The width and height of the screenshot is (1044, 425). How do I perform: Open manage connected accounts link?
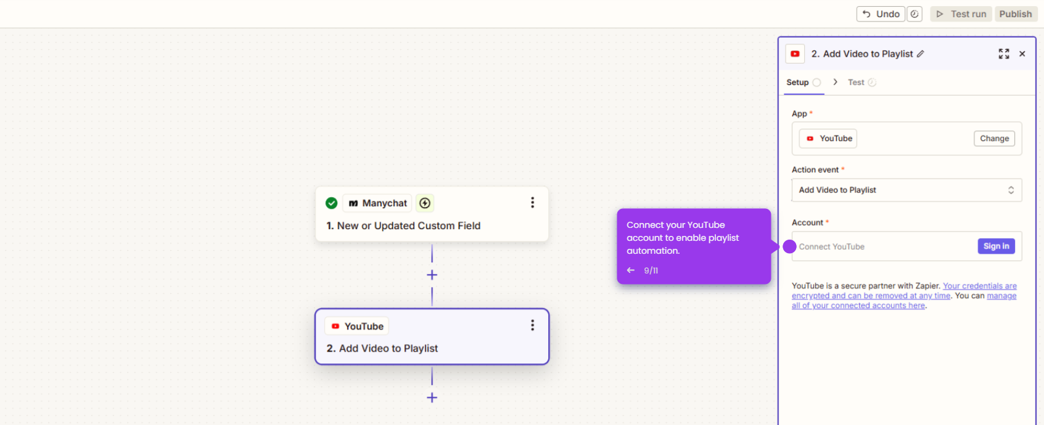(x=904, y=301)
